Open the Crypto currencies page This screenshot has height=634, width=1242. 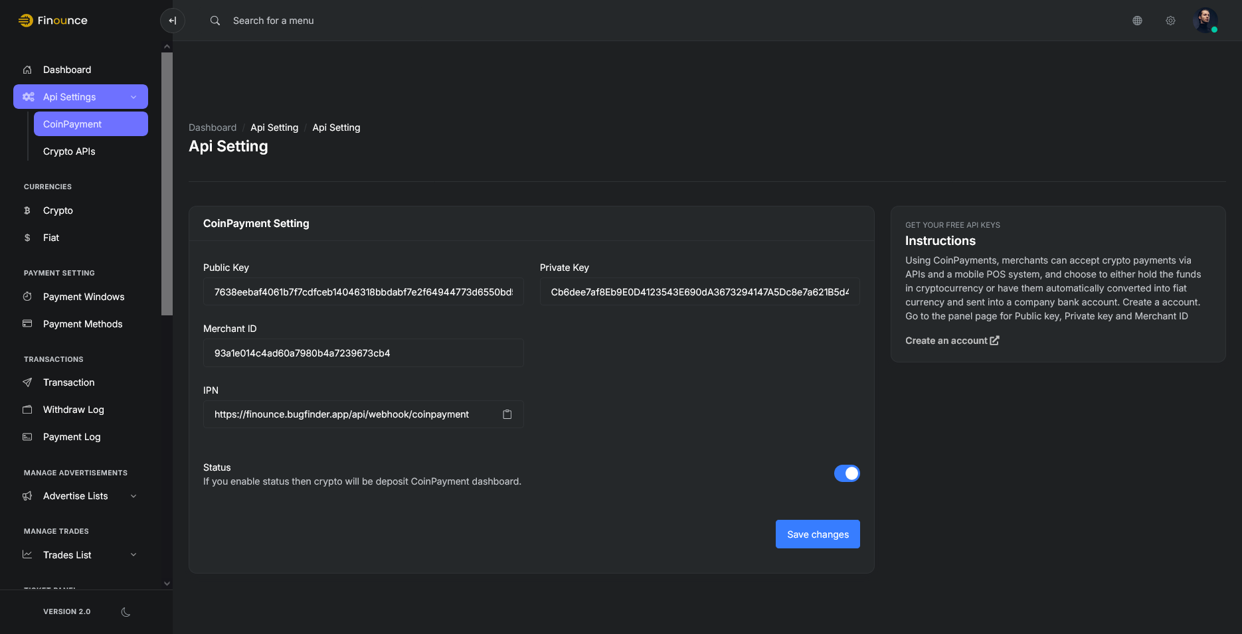point(80,210)
